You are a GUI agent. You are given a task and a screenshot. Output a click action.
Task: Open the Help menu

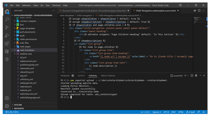(x=65, y=5)
